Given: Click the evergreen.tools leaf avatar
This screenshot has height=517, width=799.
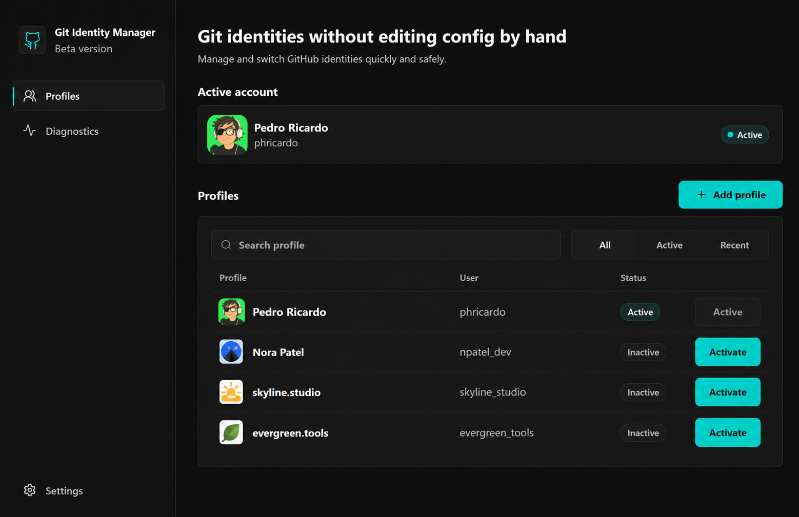Looking at the screenshot, I should click(x=231, y=432).
